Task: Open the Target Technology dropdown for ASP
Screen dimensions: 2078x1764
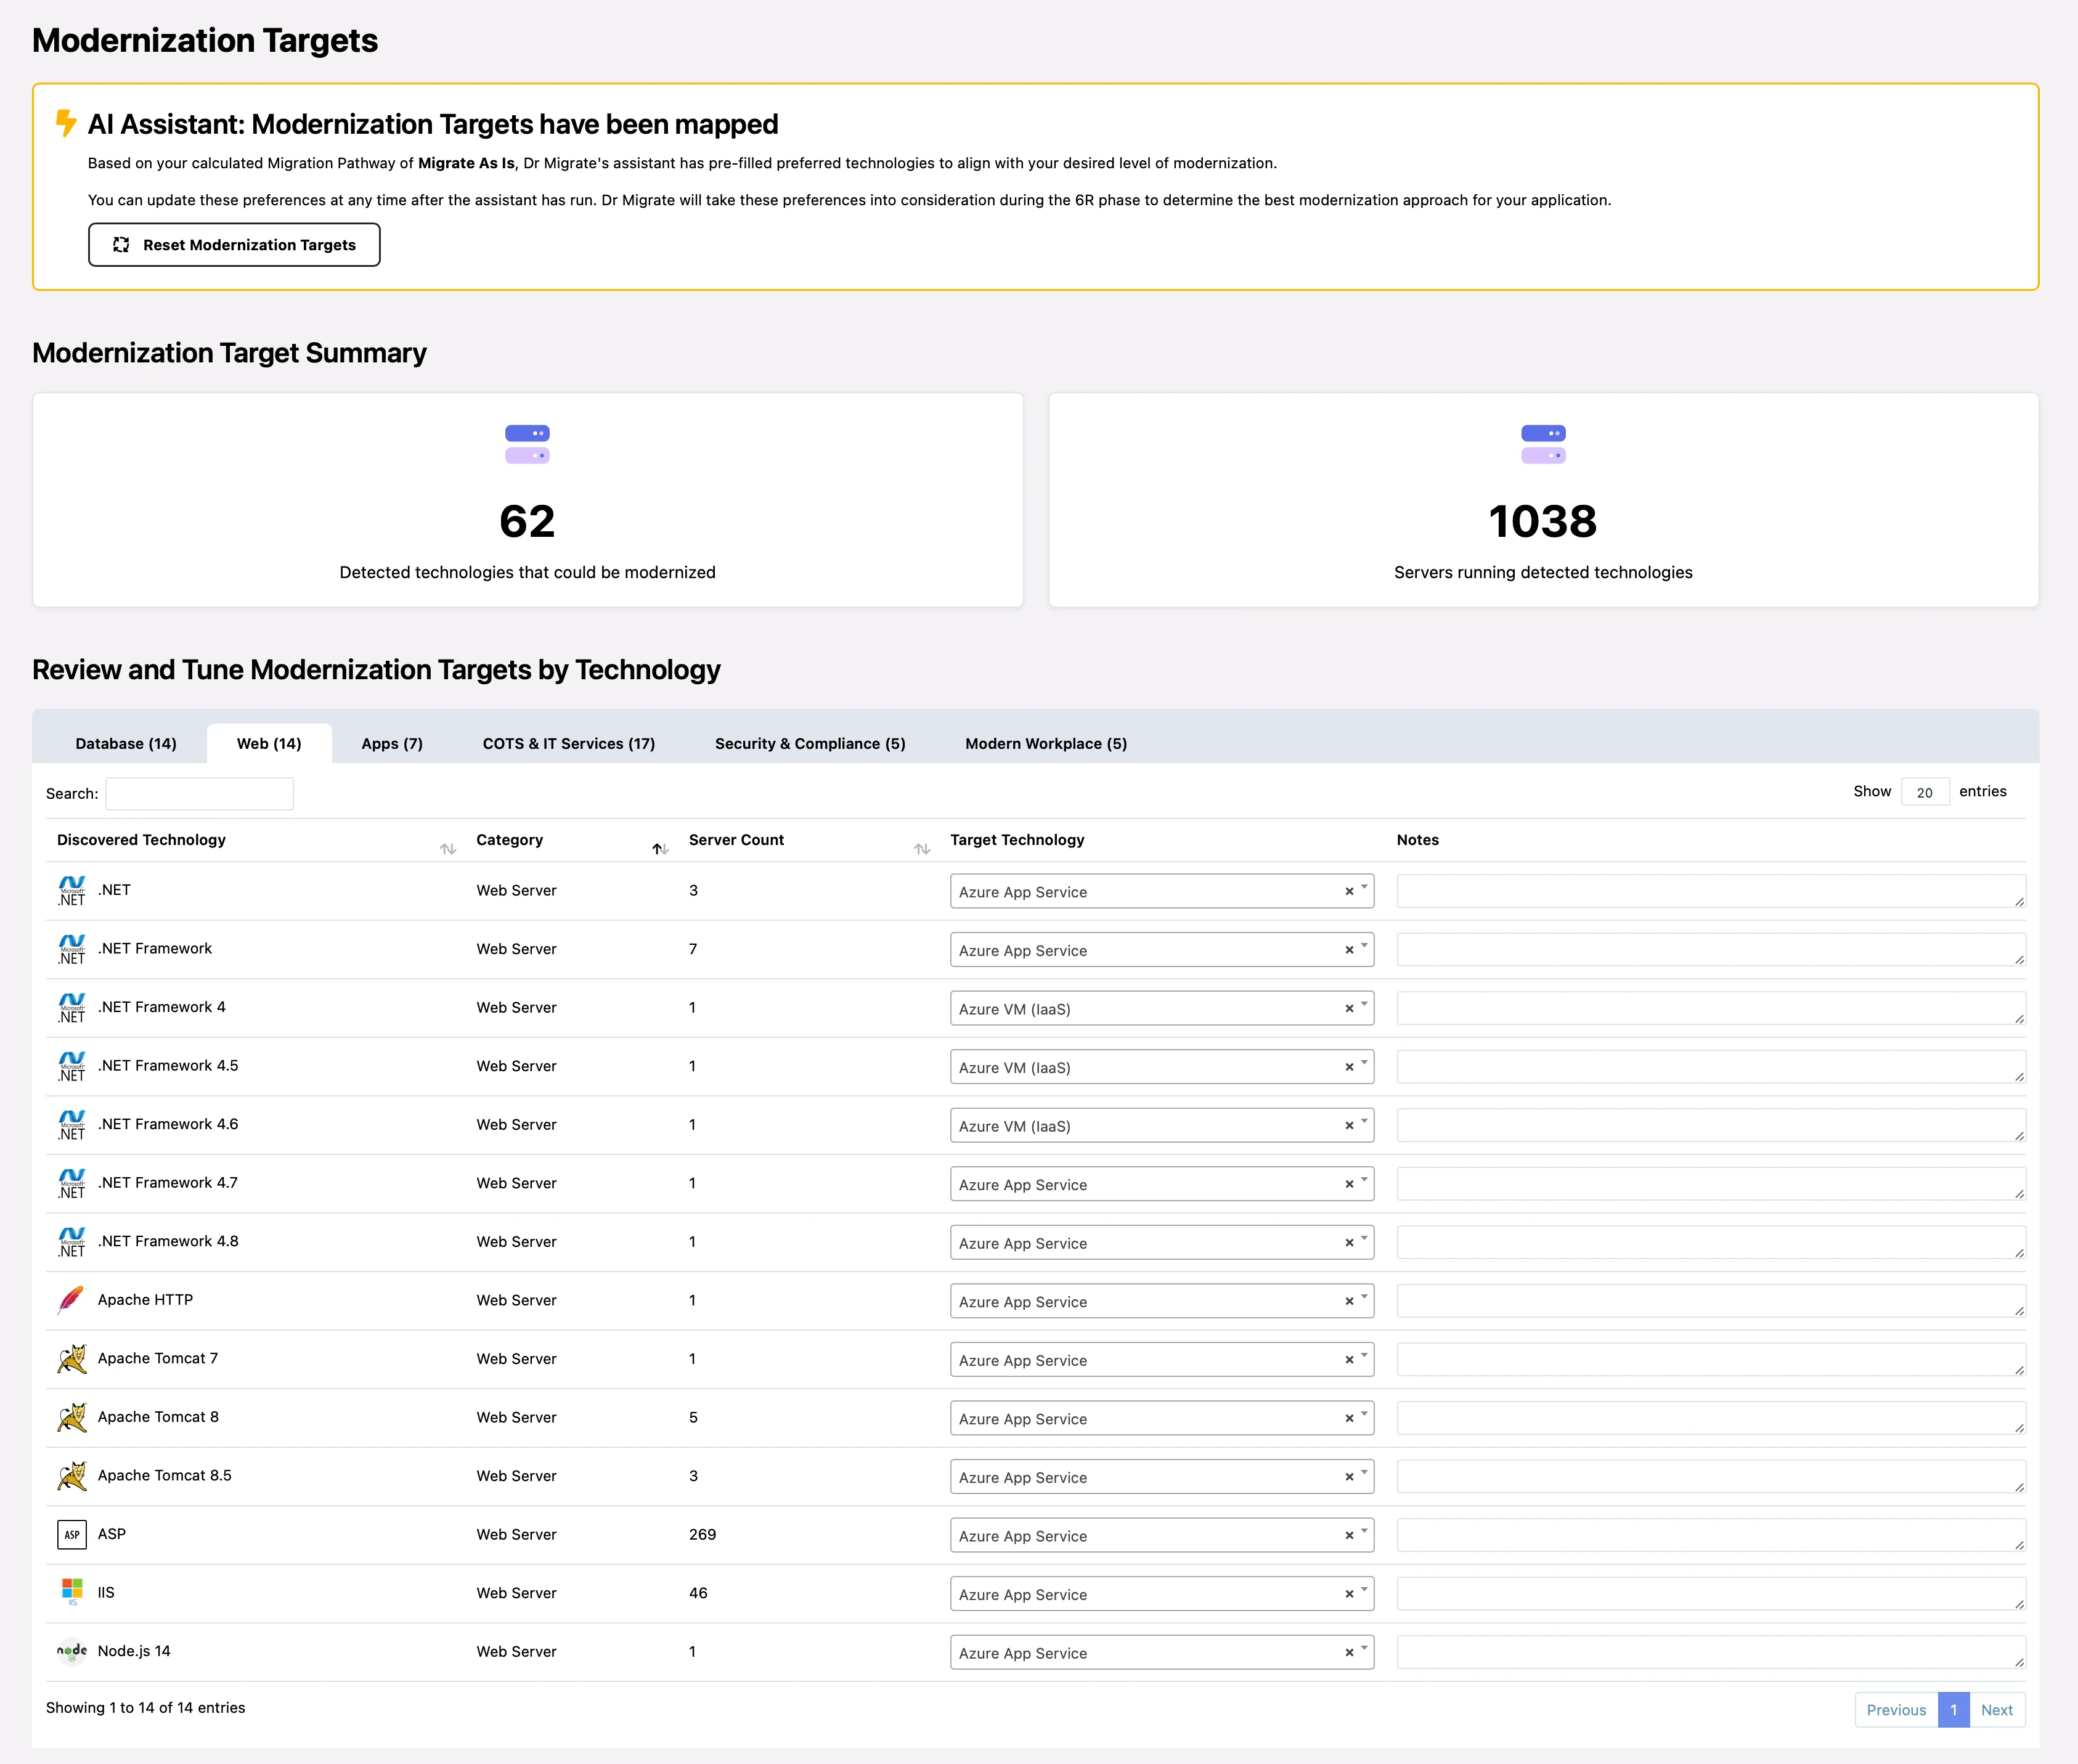Action: [x=1162, y=1536]
